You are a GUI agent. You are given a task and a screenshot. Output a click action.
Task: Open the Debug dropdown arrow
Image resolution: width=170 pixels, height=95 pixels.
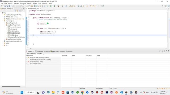49,6
